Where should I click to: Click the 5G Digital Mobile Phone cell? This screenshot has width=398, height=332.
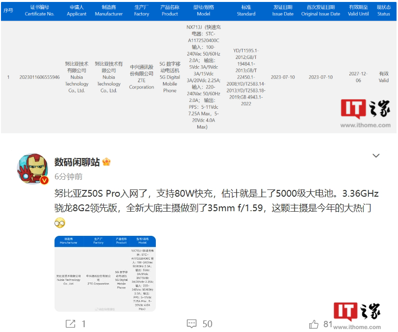(170, 77)
